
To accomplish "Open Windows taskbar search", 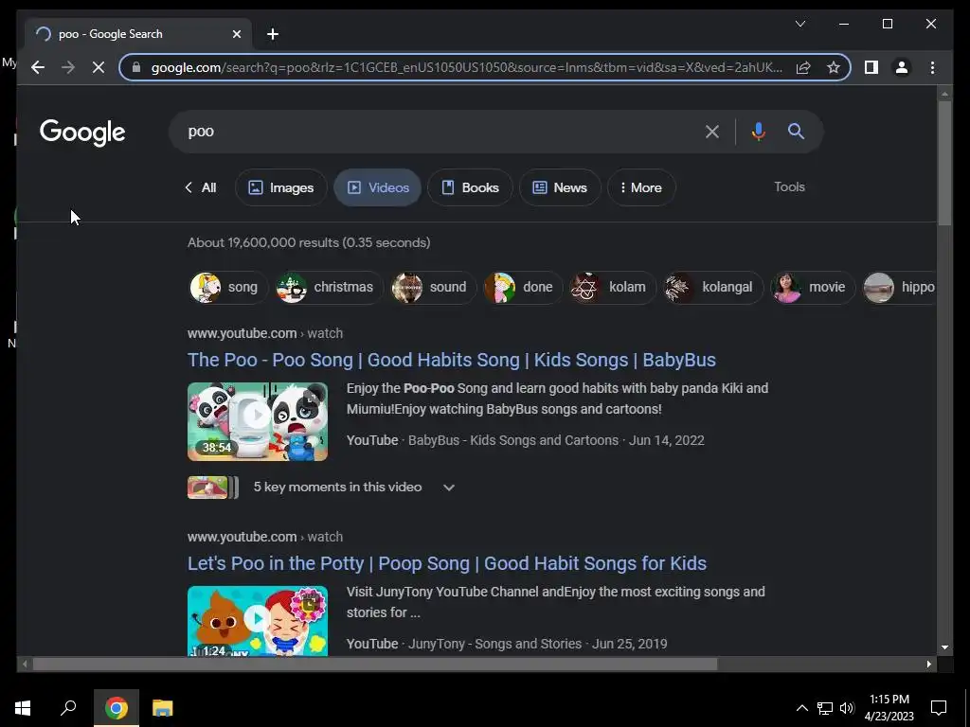I will [68, 708].
